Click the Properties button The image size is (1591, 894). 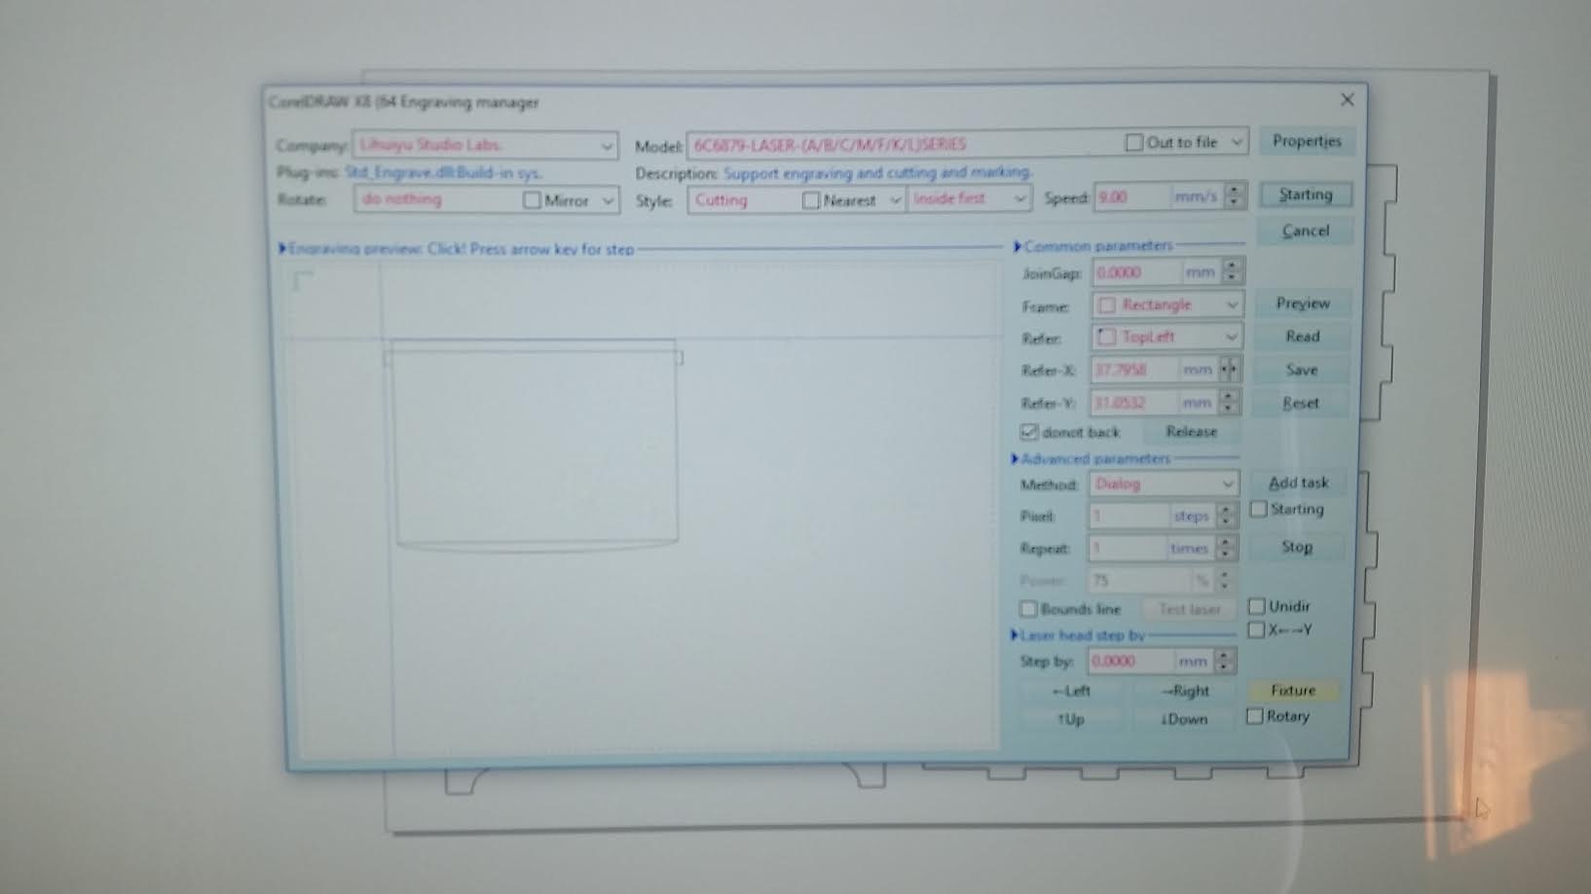pos(1306,141)
